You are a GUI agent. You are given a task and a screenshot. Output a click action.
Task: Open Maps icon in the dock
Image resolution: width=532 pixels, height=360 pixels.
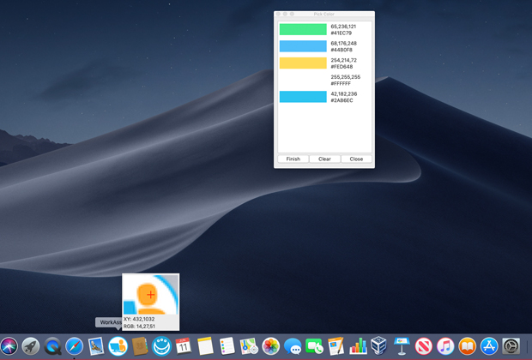point(249,346)
